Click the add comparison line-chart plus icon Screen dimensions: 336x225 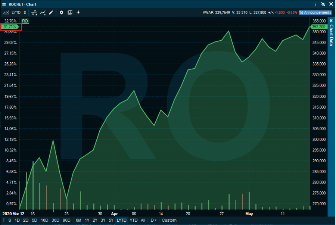point(43,12)
